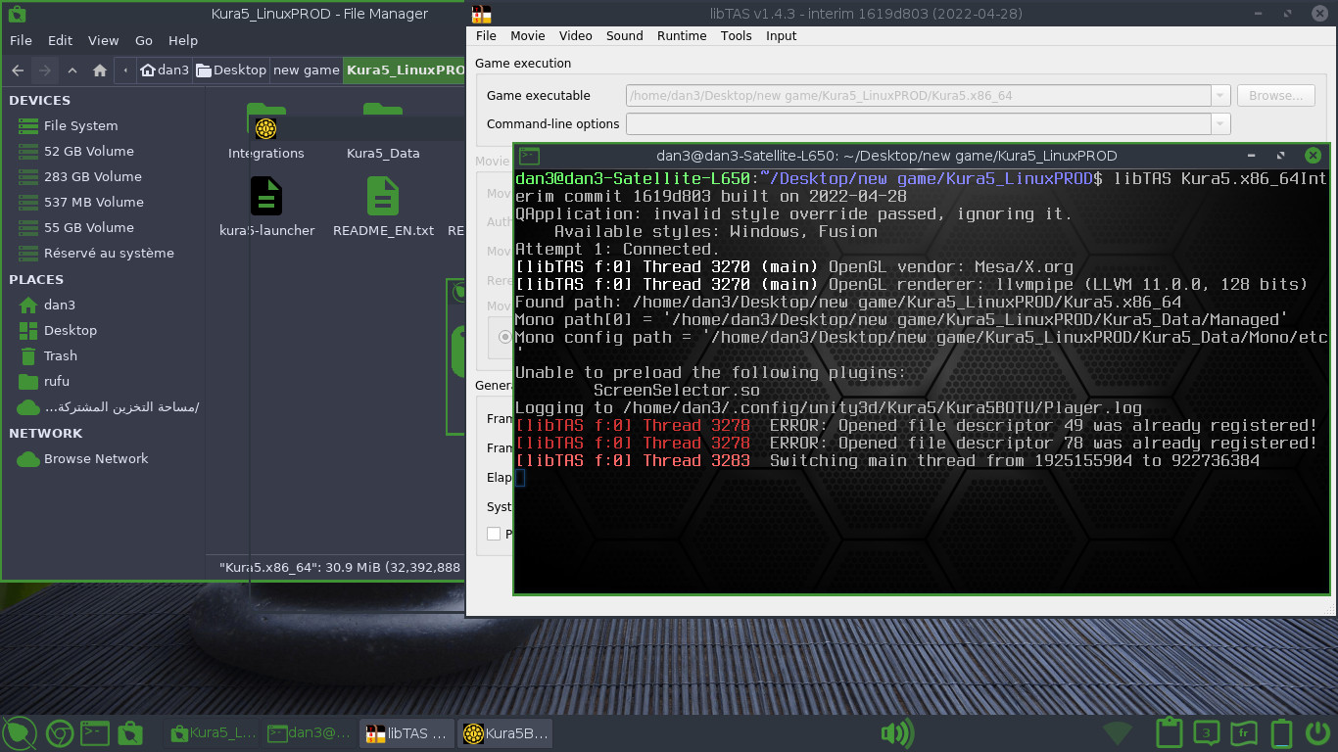This screenshot has width=1338, height=752.
Task: Click the power/logout icon in taskbar
Action: pyautogui.click(x=1318, y=732)
